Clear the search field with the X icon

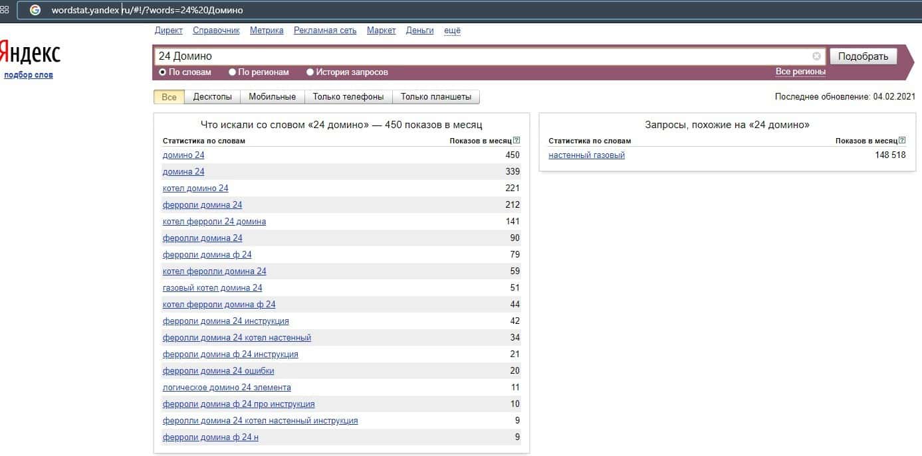816,56
